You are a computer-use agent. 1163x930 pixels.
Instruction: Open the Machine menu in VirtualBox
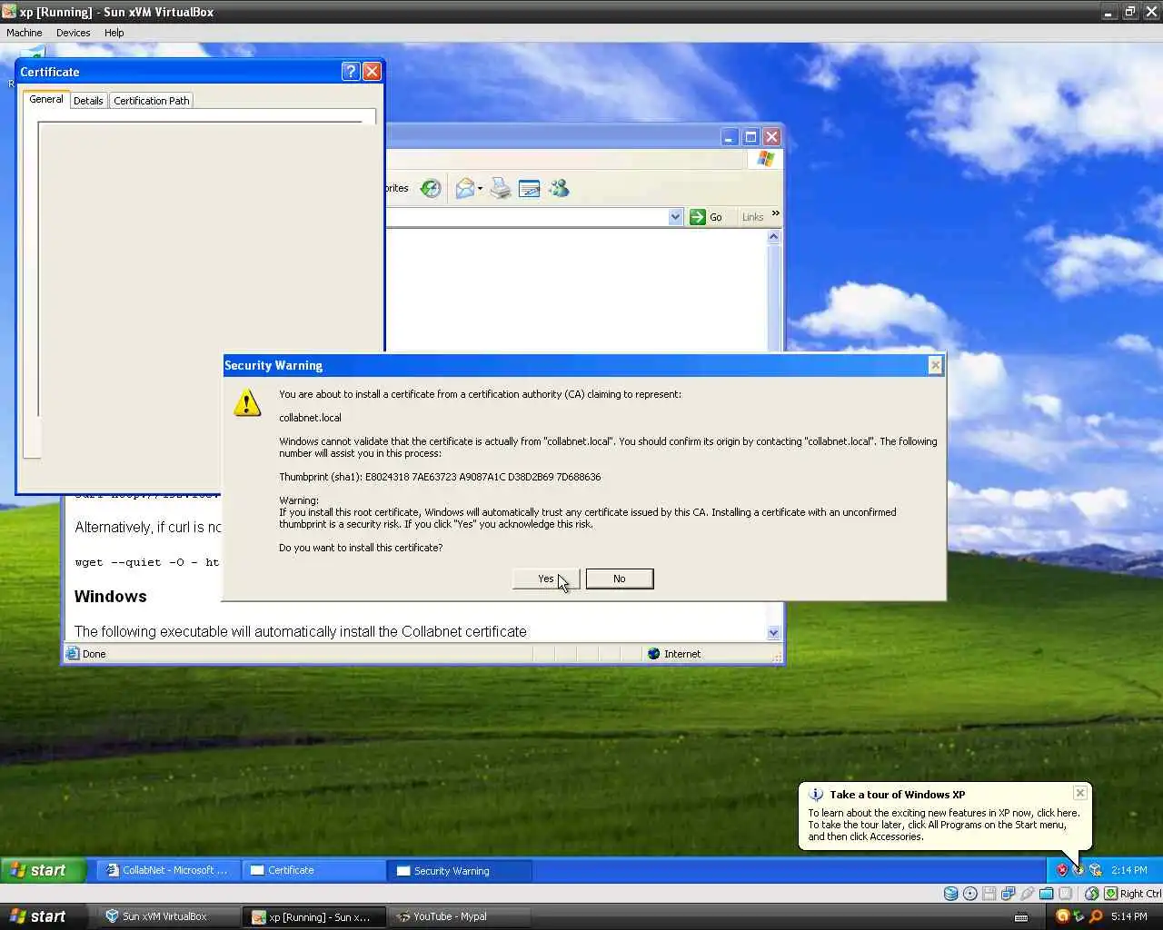pyautogui.click(x=25, y=33)
